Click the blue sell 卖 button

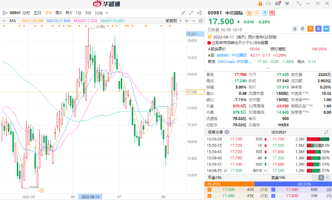click(x=318, y=29)
